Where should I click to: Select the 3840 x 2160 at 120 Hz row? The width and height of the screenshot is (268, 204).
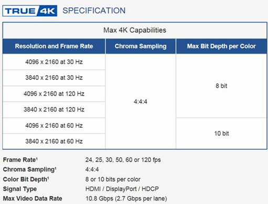coord(54,109)
